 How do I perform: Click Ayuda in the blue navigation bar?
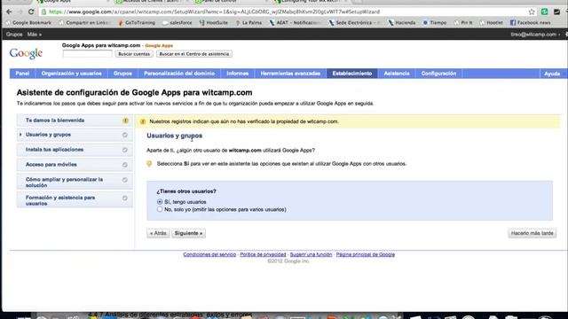click(x=552, y=74)
